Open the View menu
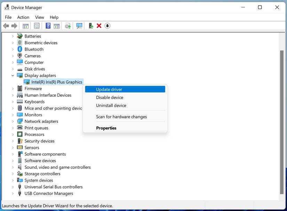The height and width of the screenshot is (211, 287). [40, 17]
